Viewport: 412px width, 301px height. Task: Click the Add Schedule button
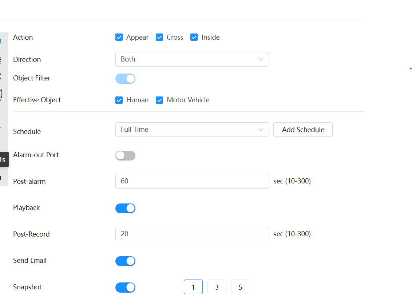click(x=303, y=130)
